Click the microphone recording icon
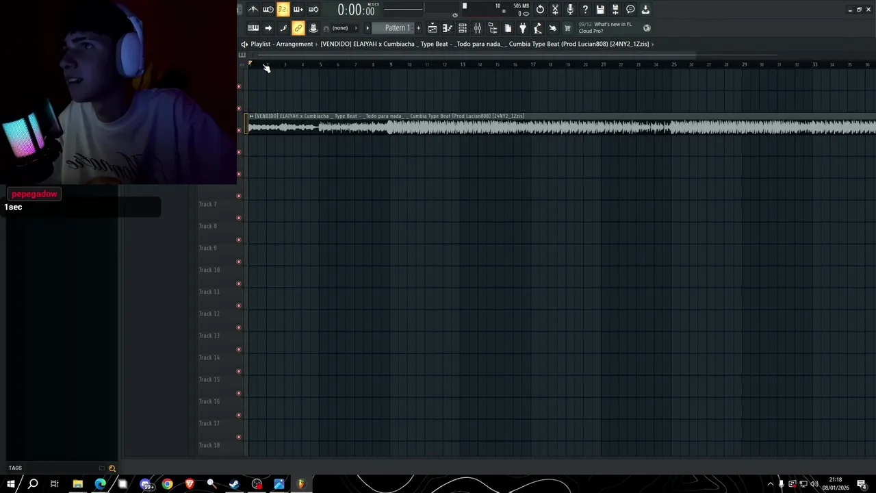The image size is (876, 493). point(570,10)
